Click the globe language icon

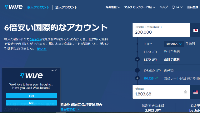(173, 7)
